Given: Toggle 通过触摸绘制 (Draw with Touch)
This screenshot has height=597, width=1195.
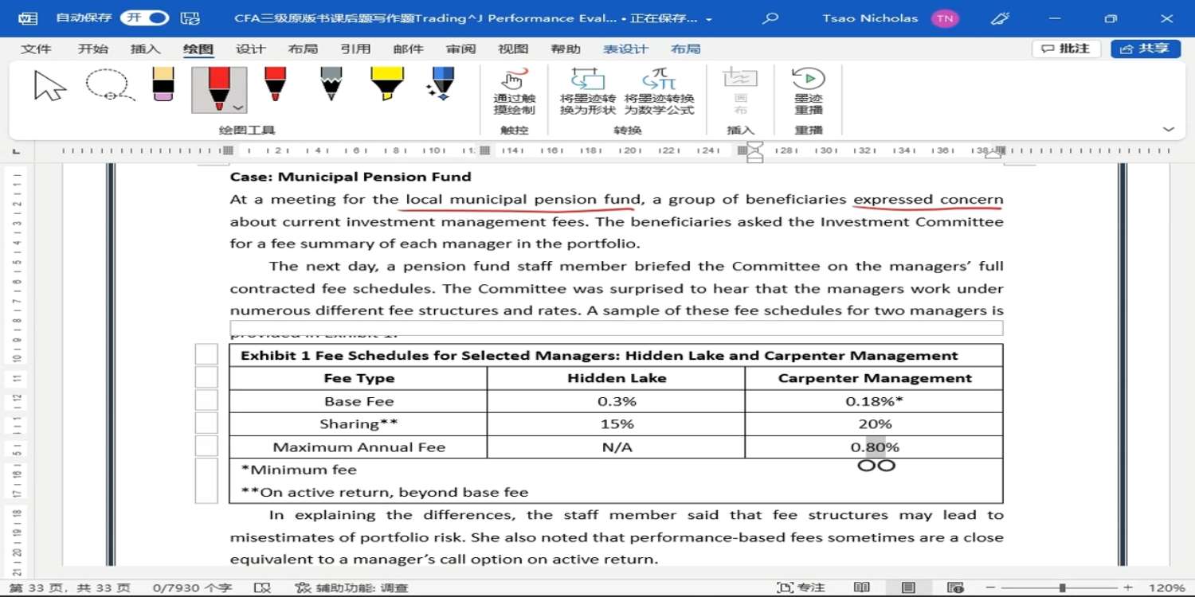Looking at the screenshot, I should coord(514,92).
